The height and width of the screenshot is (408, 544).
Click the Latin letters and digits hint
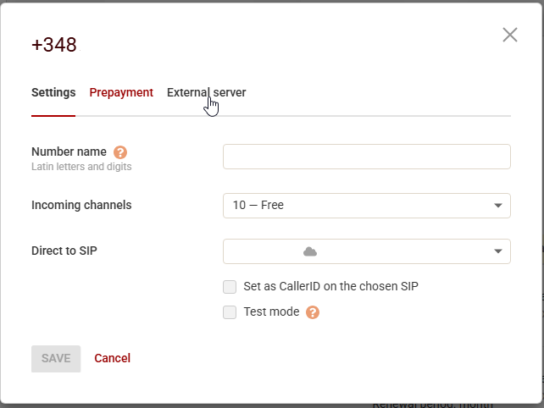81,167
